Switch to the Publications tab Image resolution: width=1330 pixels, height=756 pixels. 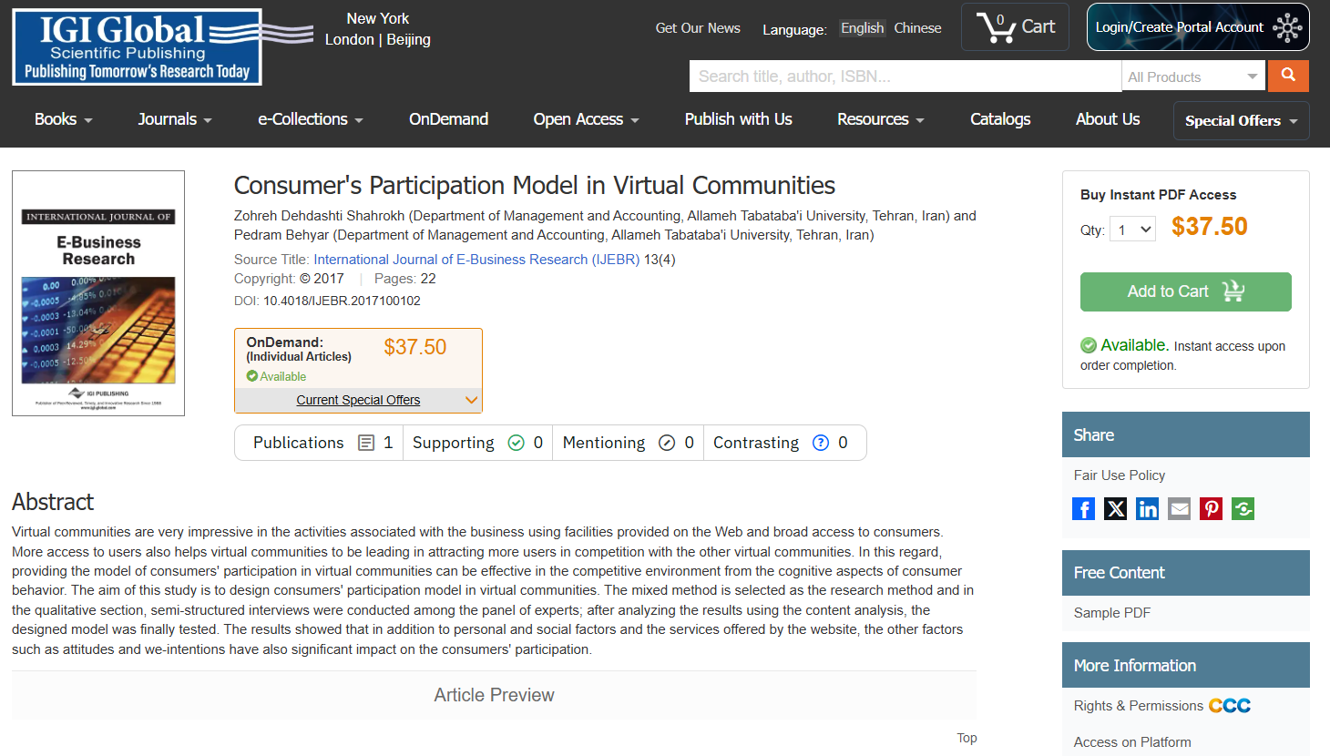[x=319, y=443]
